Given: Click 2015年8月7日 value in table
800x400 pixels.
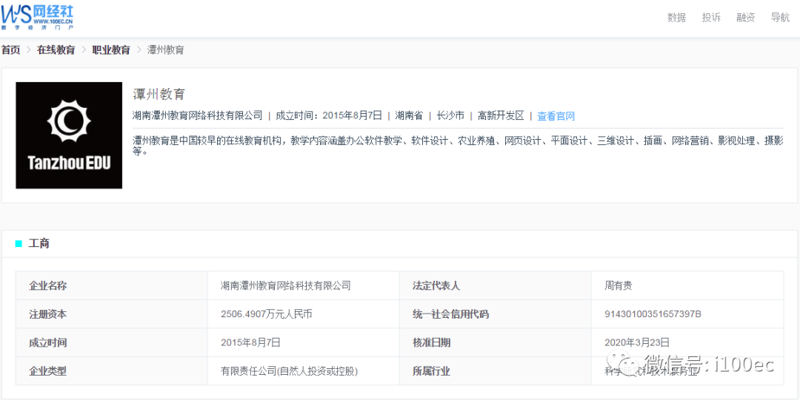Looking at the screenshot, I should (x=250, y=342).
